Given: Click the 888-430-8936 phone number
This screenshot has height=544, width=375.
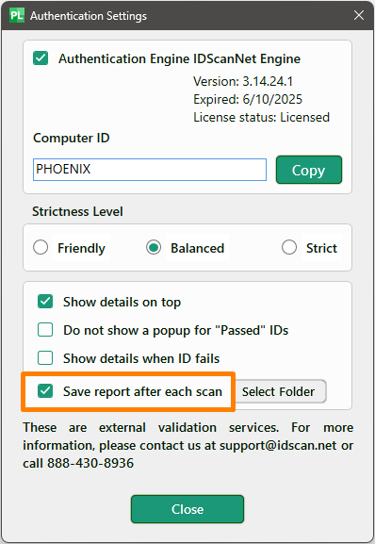Looking at the screenshot, I should [90, 463].
